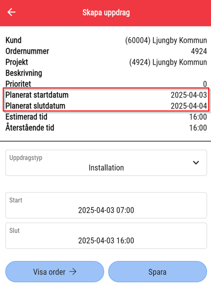Viewport: 211px width, 284px height.
Task: Click the Kund label
Action: [14, 40]
